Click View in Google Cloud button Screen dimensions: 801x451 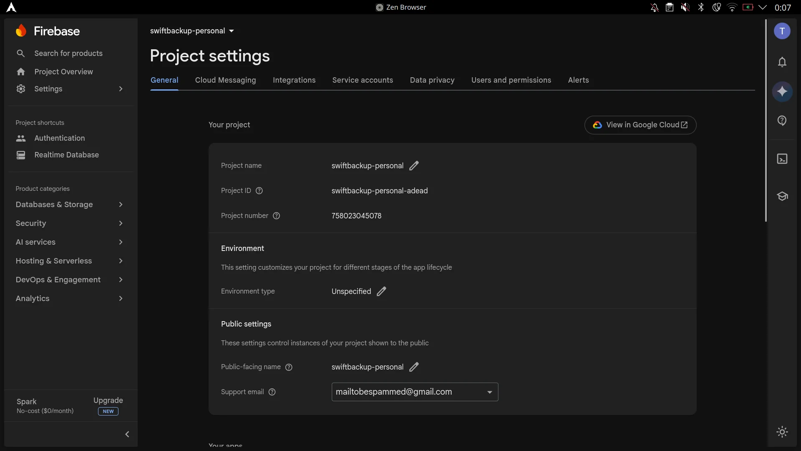point(640,125)
